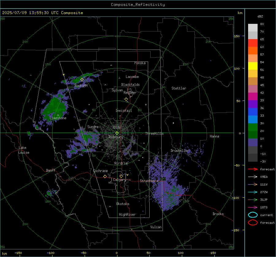Screen dimensions: 276x257
Task: Pick the purple 36–39 dBZ swatch
Action: (x=253, y=104)
